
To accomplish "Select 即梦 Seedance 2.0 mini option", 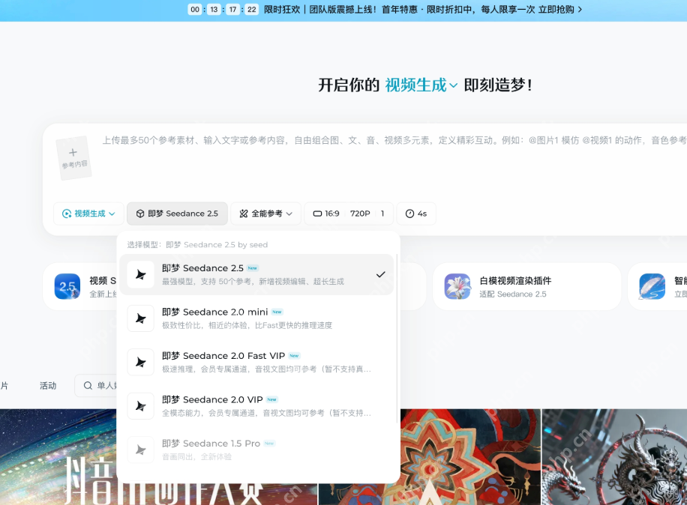I will 256,318.
